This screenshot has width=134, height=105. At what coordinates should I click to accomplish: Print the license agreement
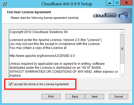(x=51, y=97)
